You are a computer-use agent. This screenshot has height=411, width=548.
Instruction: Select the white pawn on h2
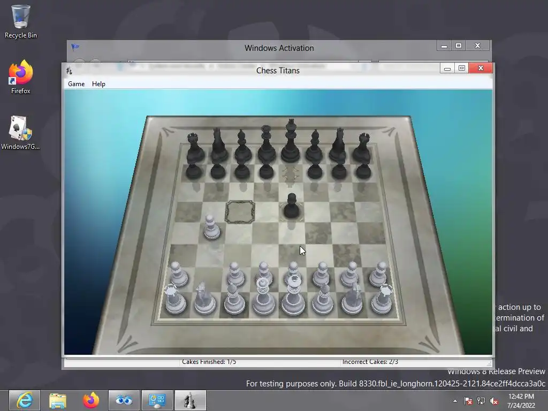pyautogui.click(x=379, y=274)
